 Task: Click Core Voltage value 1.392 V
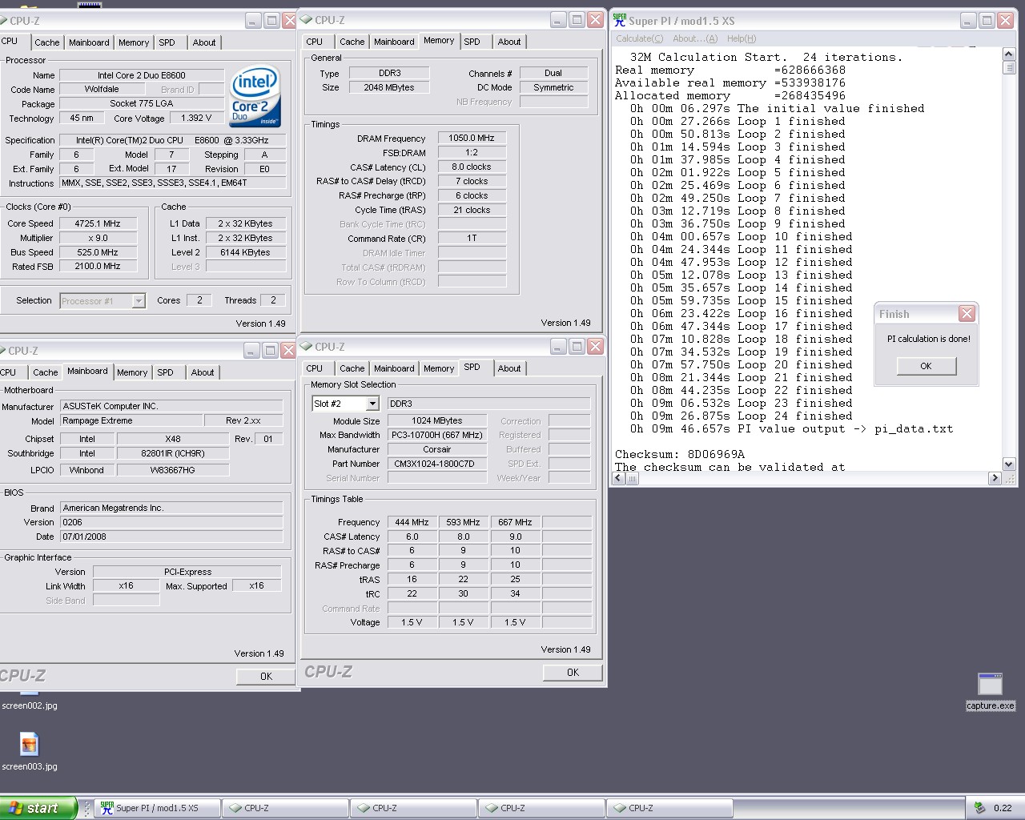click(x=197, y=118)
